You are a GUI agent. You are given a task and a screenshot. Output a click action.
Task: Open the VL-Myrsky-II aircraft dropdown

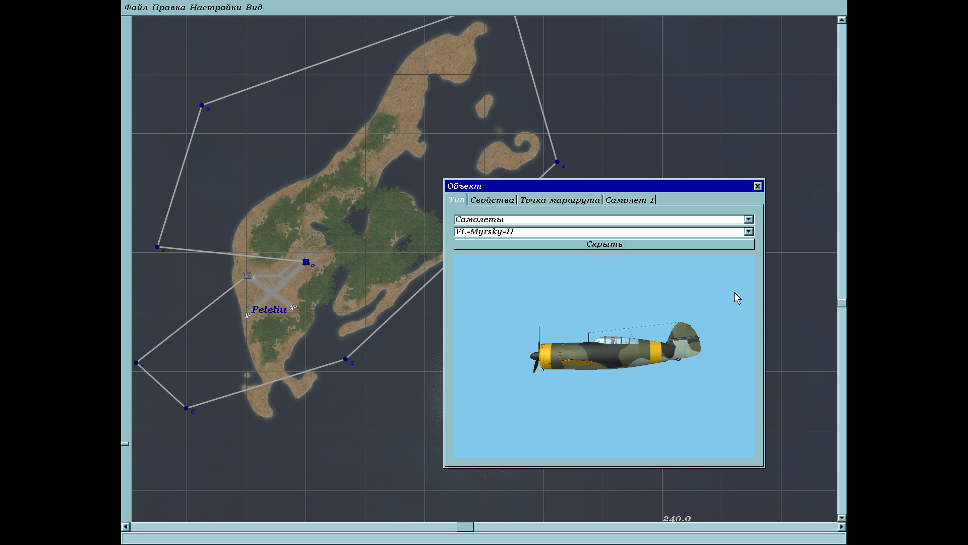point(749,232)
